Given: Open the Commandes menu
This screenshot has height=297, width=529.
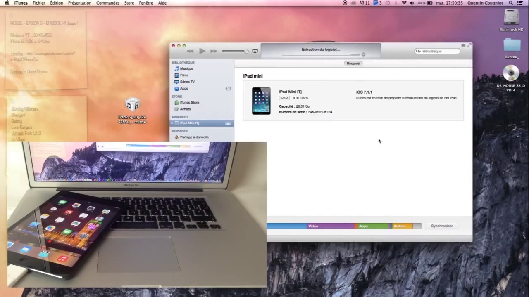Looking at the screenshot, I should pos(108,3).
